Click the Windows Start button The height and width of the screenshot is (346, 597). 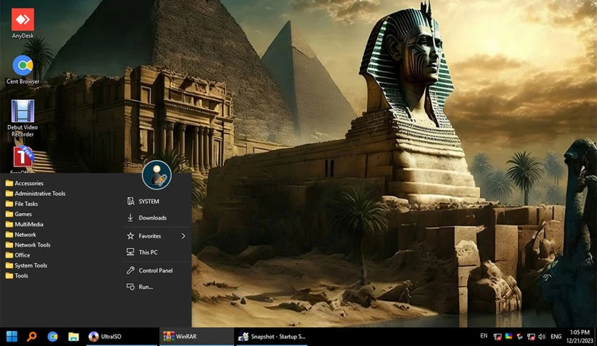[12, 336]
